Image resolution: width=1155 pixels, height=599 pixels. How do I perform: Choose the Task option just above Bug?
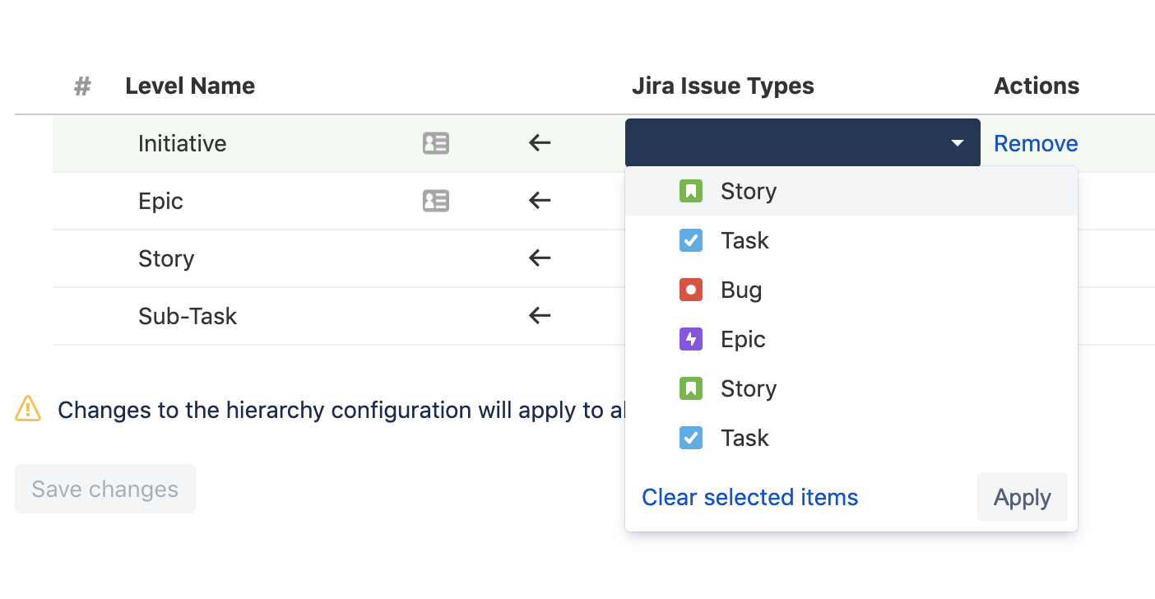click(851, 240)
